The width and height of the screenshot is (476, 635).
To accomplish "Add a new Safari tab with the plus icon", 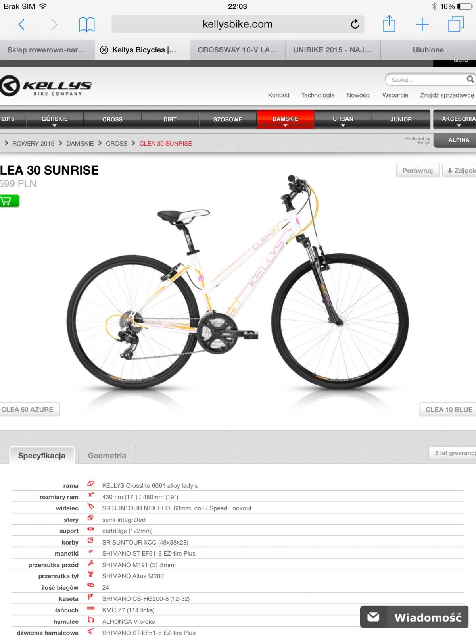I will [x=422, y=24].
